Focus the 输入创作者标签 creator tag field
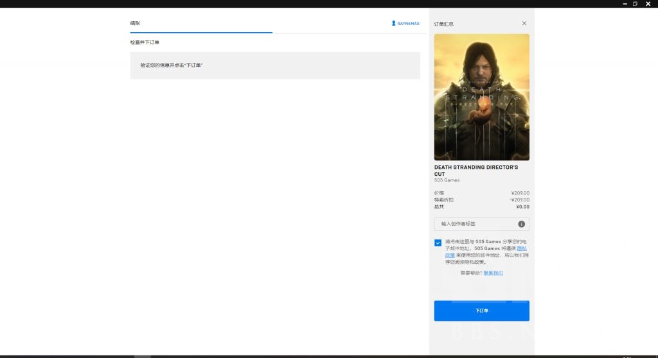Screen dimensions: 658x358 pos(476,224)
